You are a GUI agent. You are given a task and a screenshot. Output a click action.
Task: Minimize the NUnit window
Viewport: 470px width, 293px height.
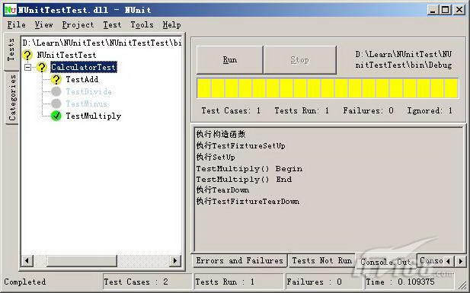433,10
